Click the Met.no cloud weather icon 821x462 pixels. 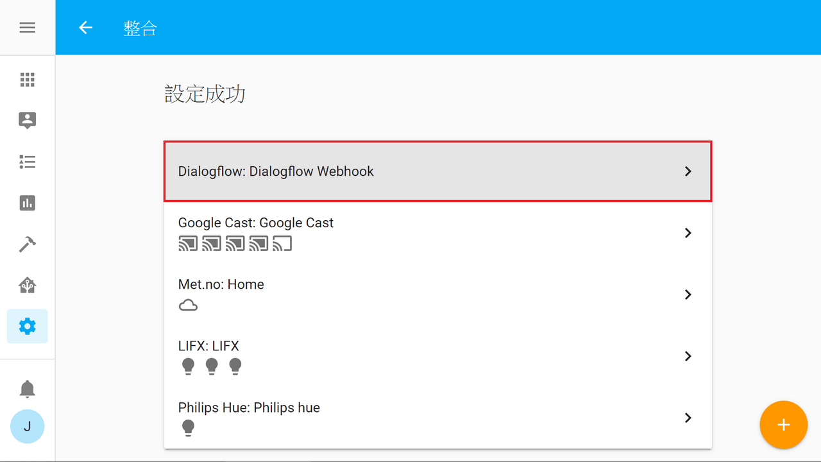(x=188, y=305)
